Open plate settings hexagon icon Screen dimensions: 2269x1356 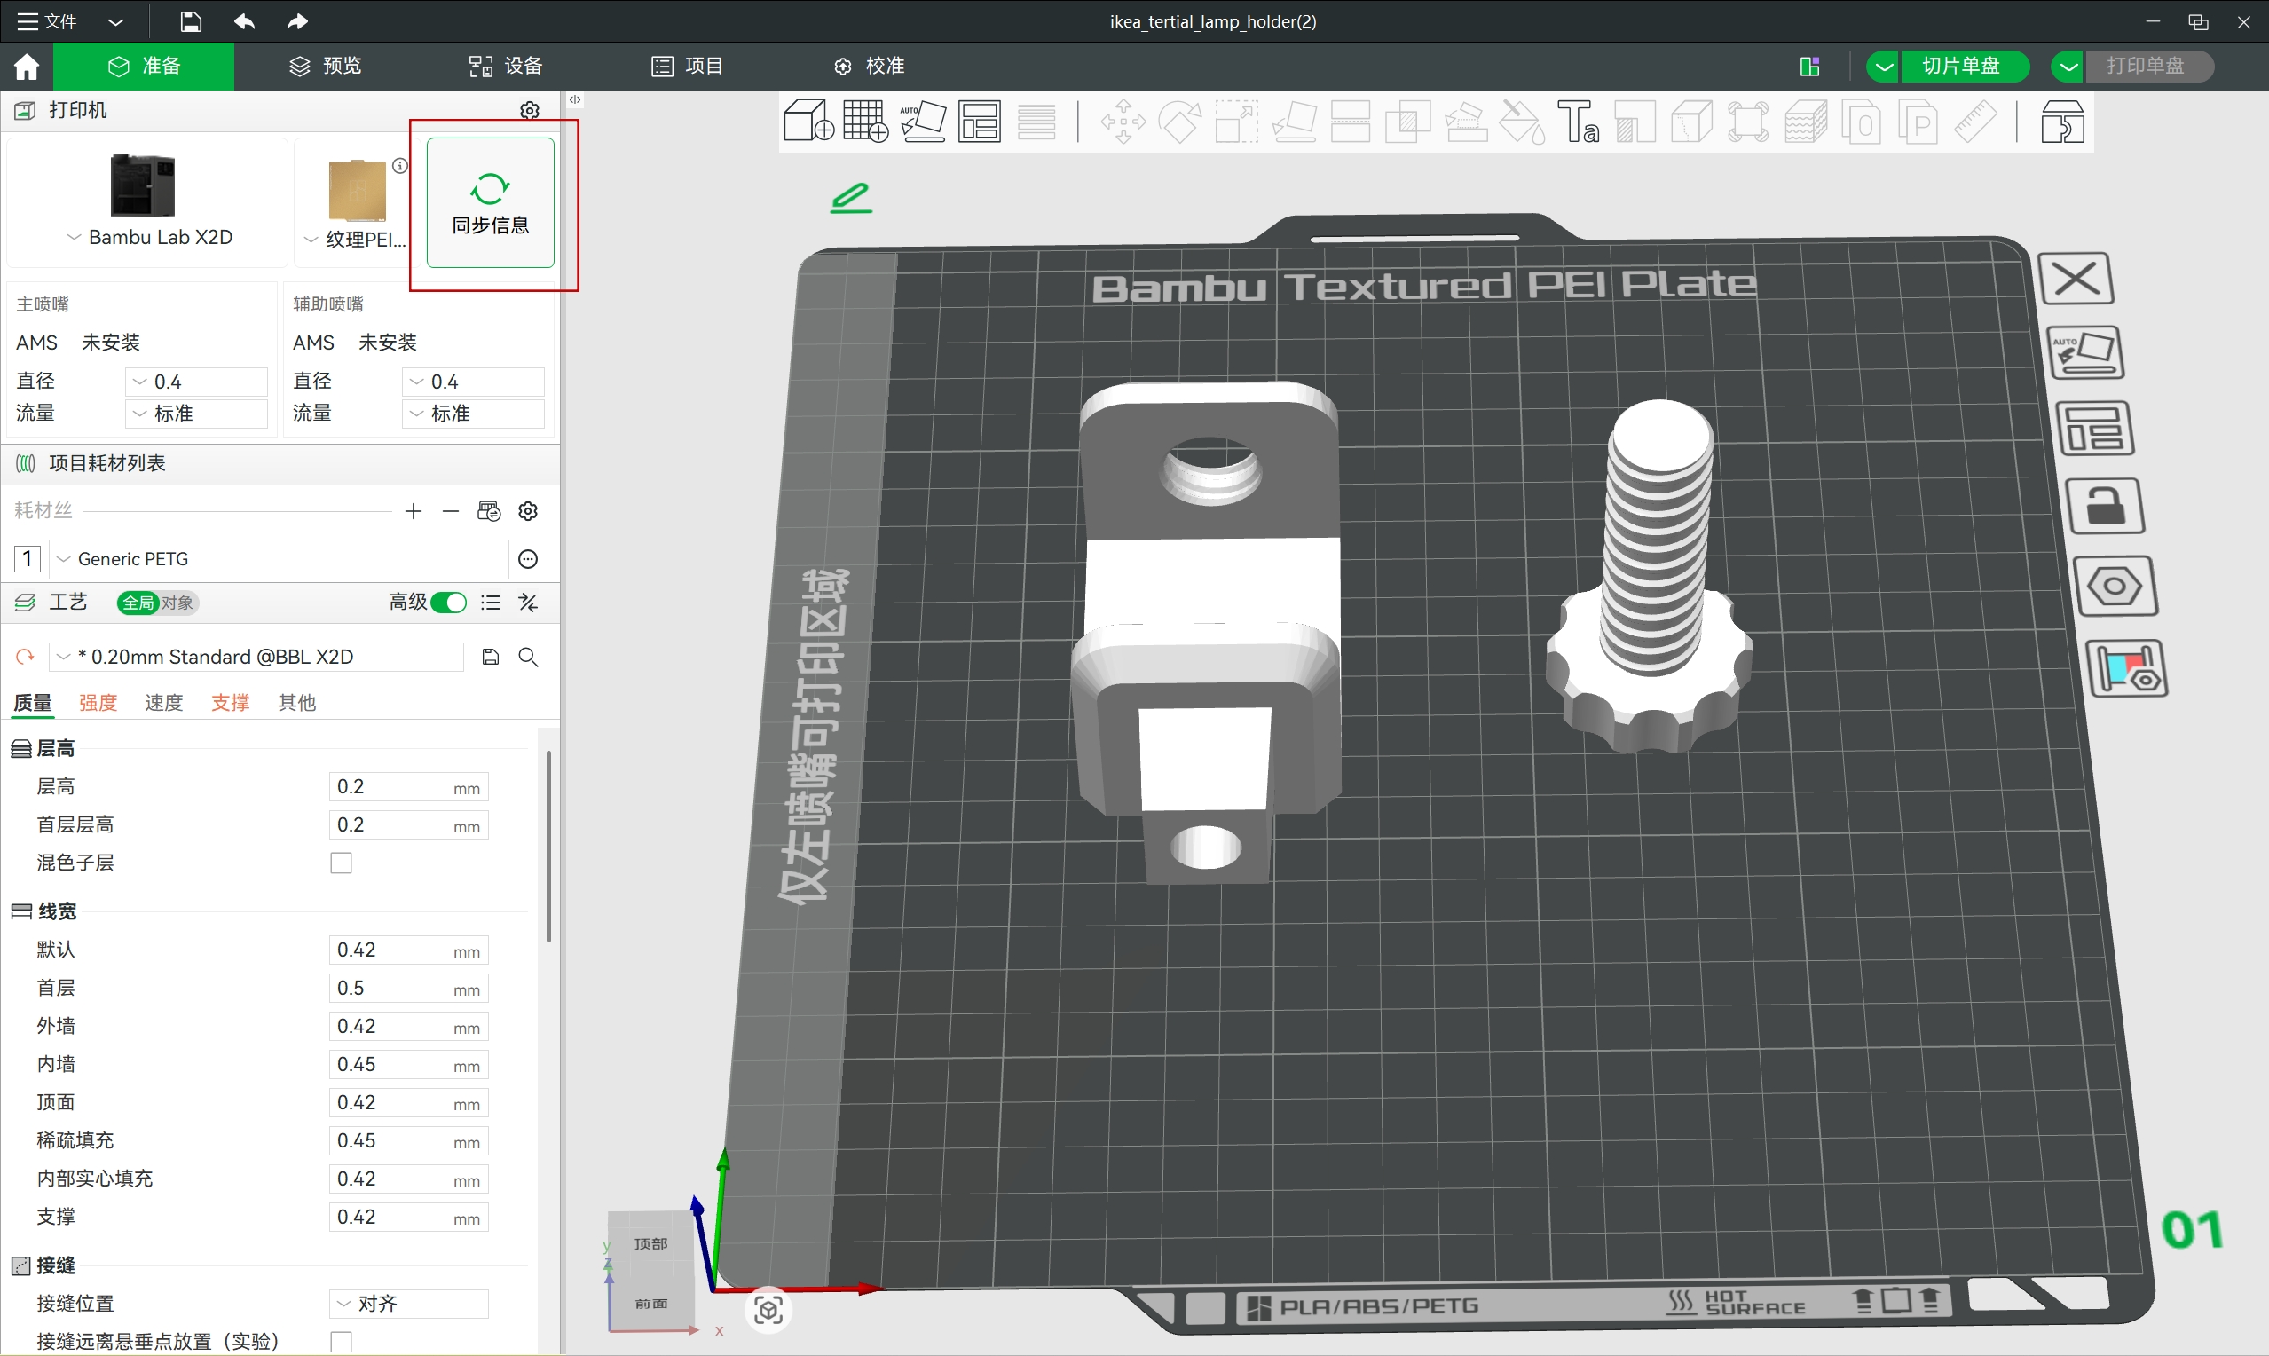[2115, 586]
